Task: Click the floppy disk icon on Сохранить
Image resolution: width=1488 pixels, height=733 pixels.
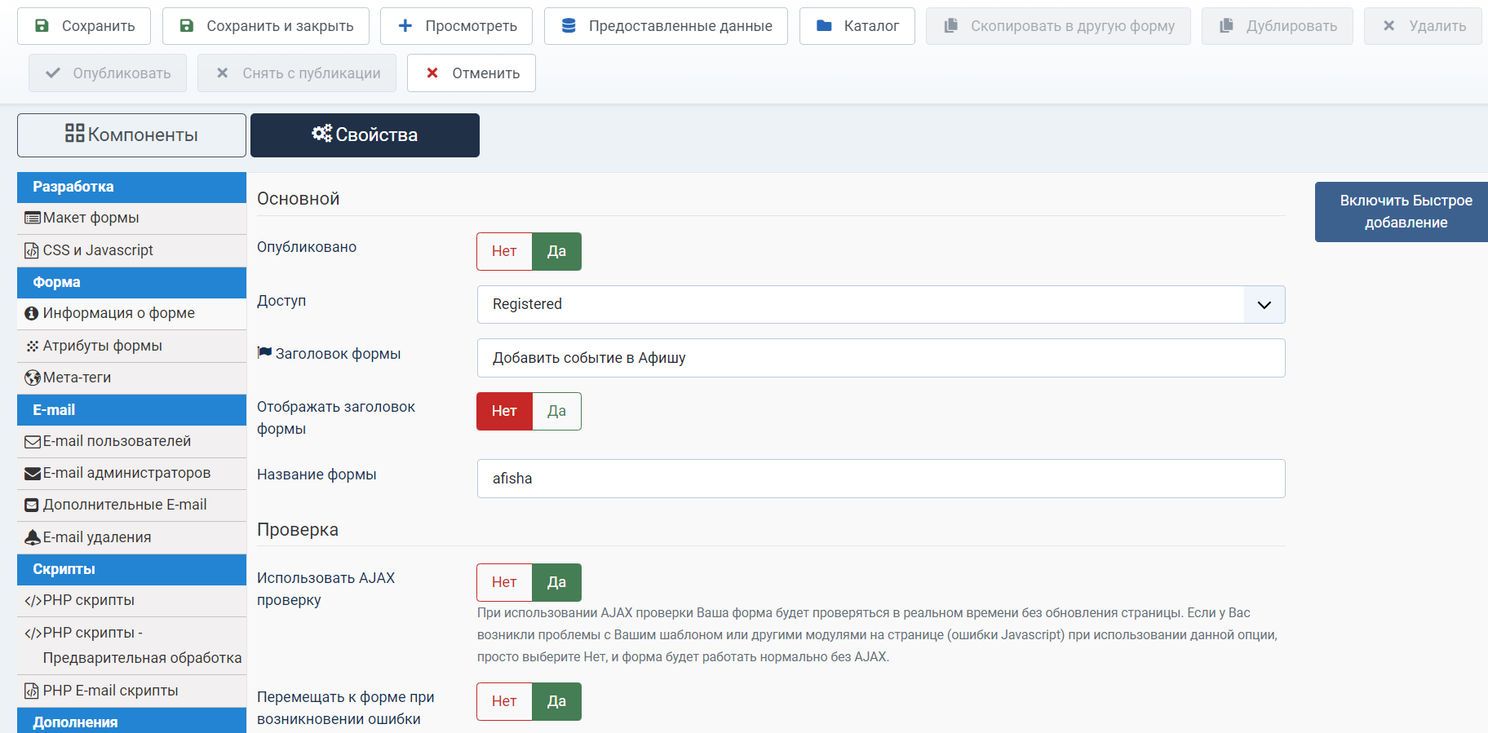Action: coord(42,26)
